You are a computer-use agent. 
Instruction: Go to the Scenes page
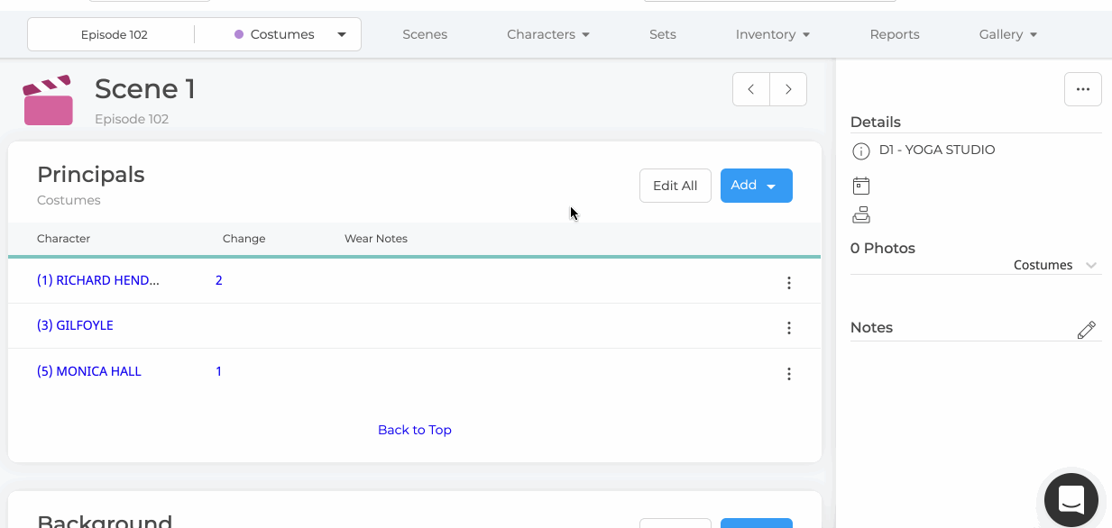click(x=425, y=34)
